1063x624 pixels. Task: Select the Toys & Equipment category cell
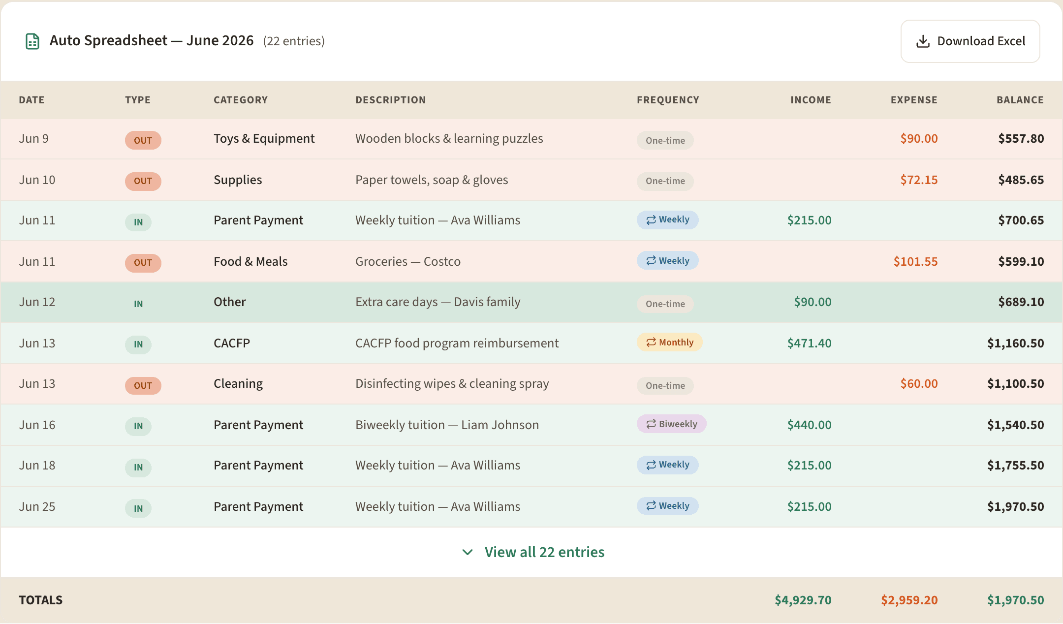[x=264, y=139]
